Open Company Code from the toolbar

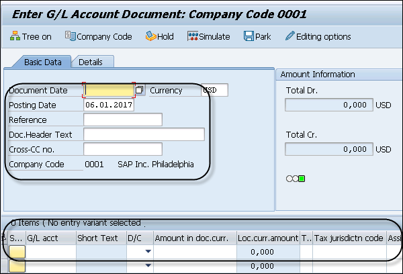[70, 37]
